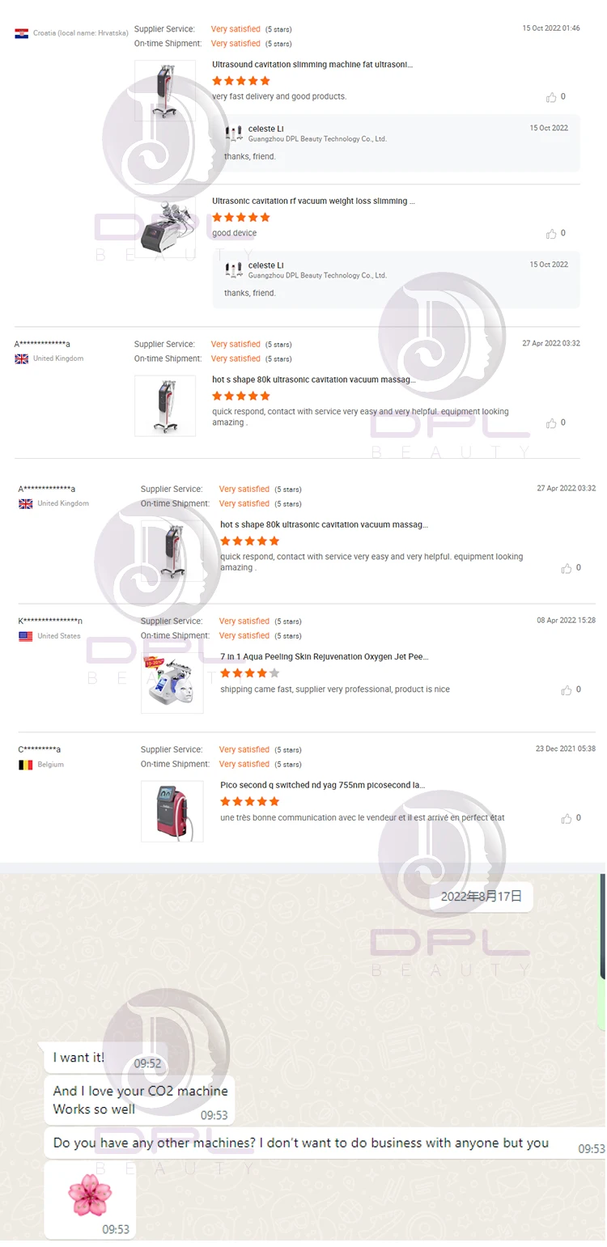This screenshot has width=607, height=1247.
Task: Click the Croatia flag icon
Action: (22, 33)
